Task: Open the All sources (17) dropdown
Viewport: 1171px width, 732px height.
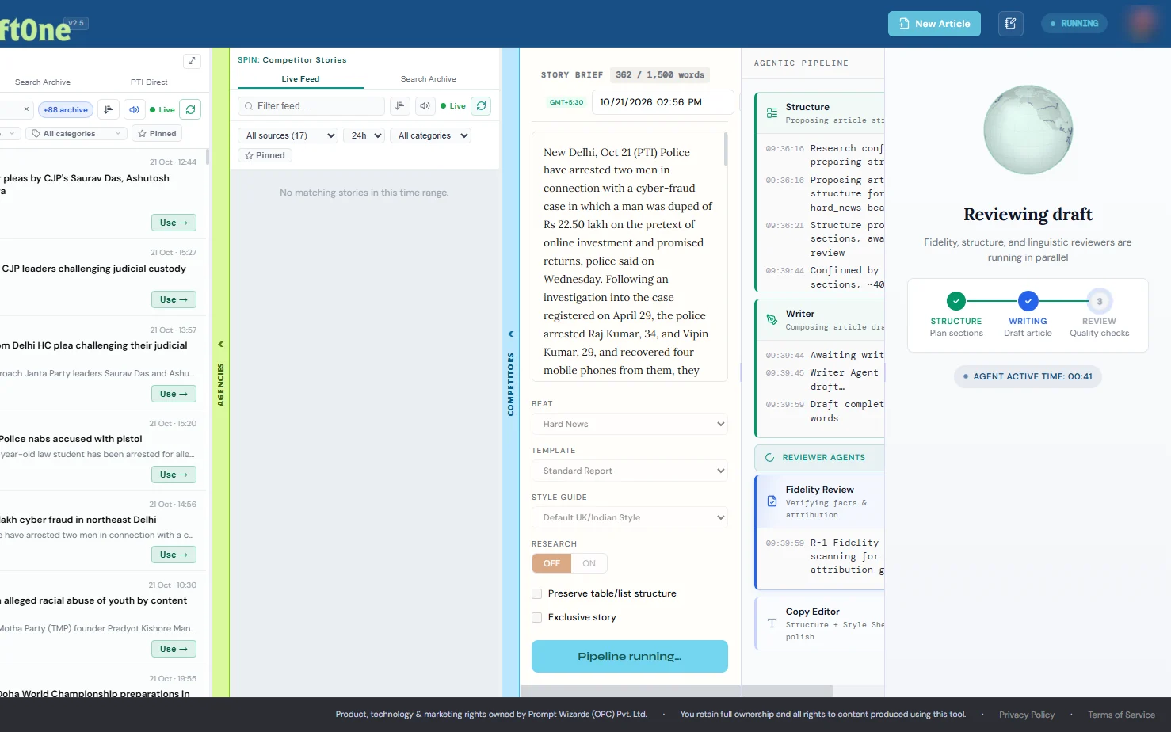Action: [288, 135]
